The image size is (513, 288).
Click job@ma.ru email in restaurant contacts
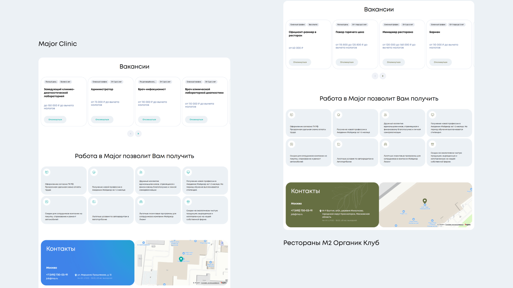pyautogui.click(x=297, y=214)
